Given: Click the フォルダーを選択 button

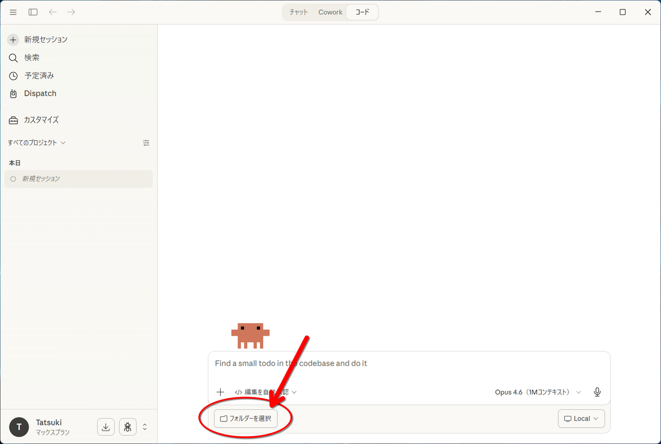Looking at the screenshot, I should 246,418.
